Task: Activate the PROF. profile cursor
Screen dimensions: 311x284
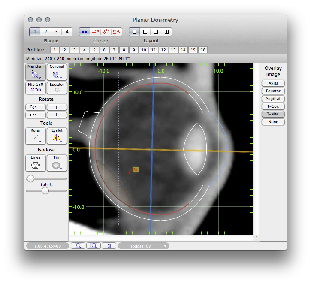Action: point(116,32)
